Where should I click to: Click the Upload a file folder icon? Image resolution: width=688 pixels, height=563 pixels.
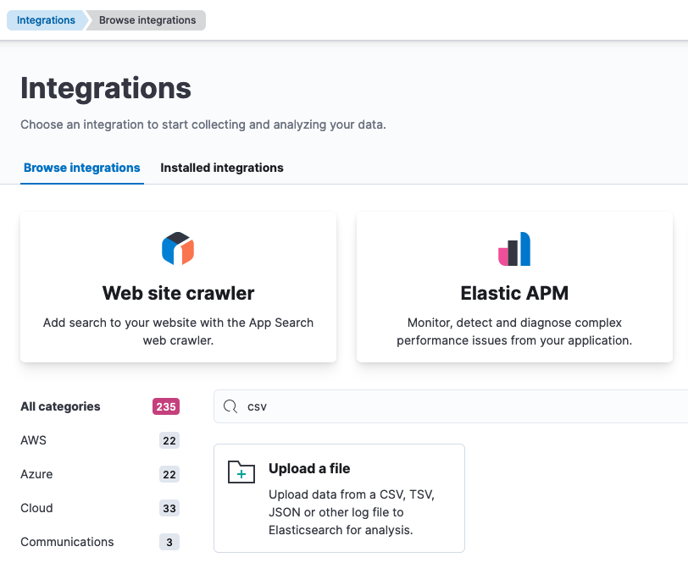tap(241, 472)
